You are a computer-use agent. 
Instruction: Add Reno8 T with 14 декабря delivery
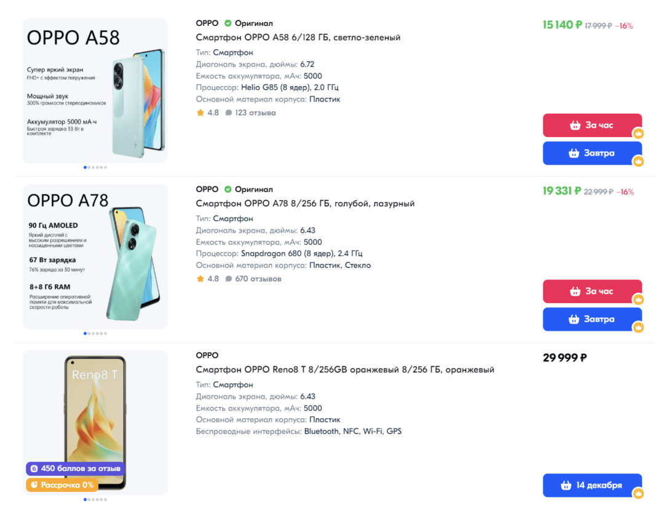coord(591,485)
